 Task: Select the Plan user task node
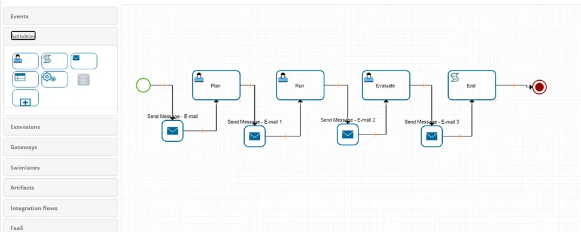pos(216,86)
